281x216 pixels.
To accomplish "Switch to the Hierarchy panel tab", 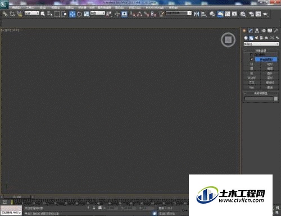I will 257,31.
